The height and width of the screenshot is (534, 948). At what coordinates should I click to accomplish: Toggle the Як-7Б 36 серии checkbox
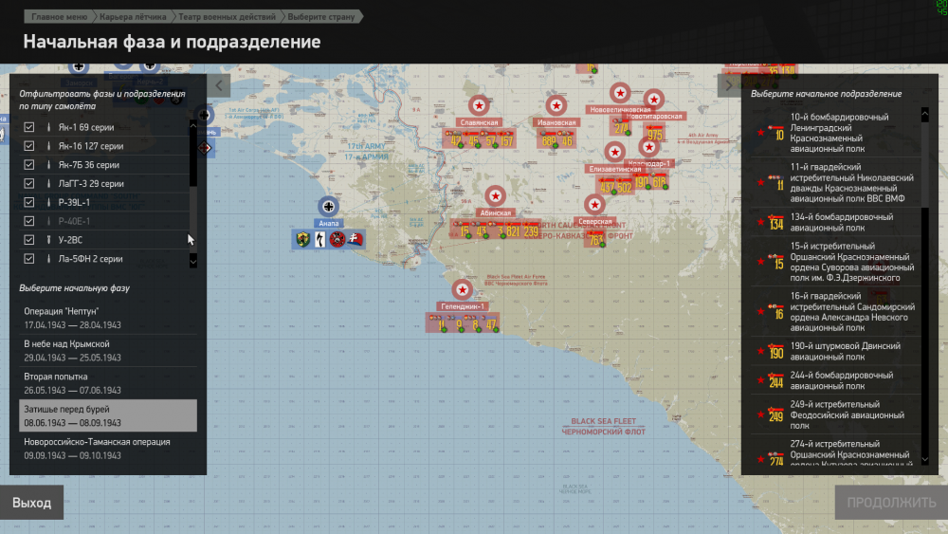tap(29, 164)
